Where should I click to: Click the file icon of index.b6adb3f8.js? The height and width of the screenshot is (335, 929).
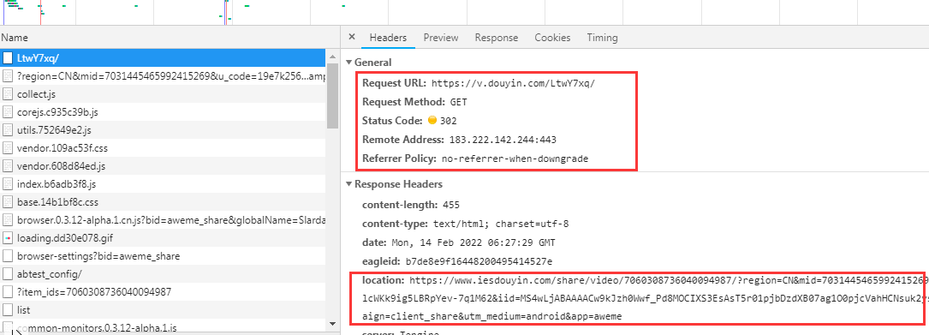(x=8, y=184)
